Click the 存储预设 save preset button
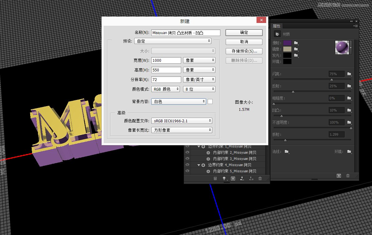Viewport: 372px width, 235px height. (244, 51)
